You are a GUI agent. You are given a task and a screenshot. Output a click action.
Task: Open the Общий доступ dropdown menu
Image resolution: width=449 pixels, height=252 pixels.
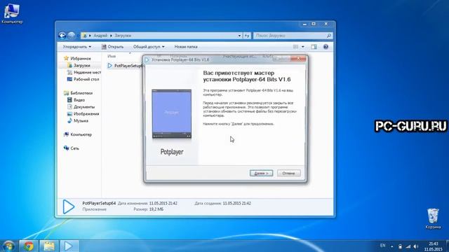[x=149, y=47]
